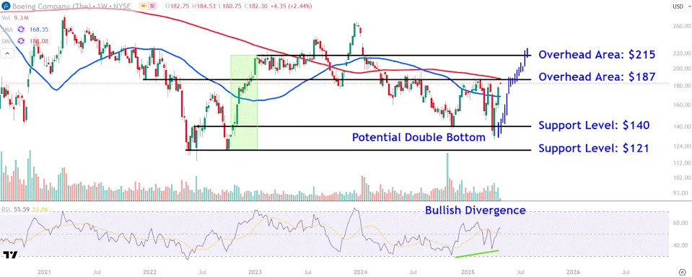The image size is (692, 277).
Task: Click the Vol 9.3M indicator legend
Action: pos(16,18)
